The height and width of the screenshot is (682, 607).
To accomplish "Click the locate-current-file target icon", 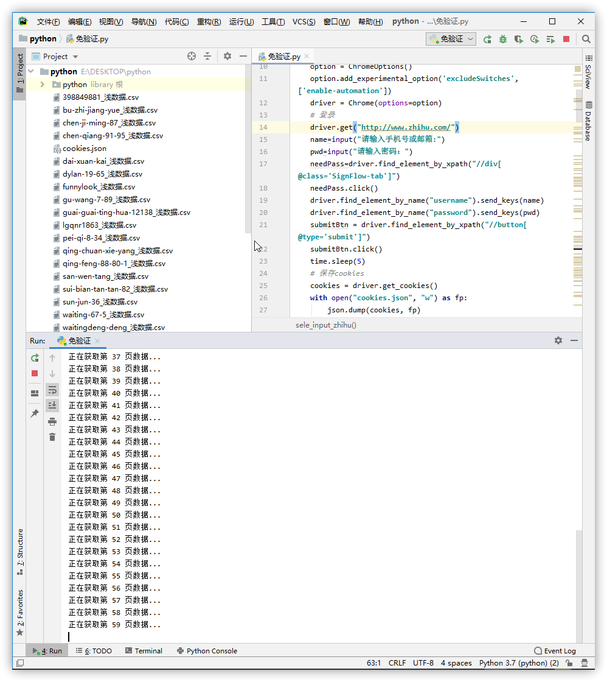I will 192,56.
